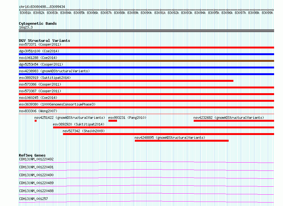Click the red bar for esv3639380
The image size is (283, 206).
click(146, 107)
